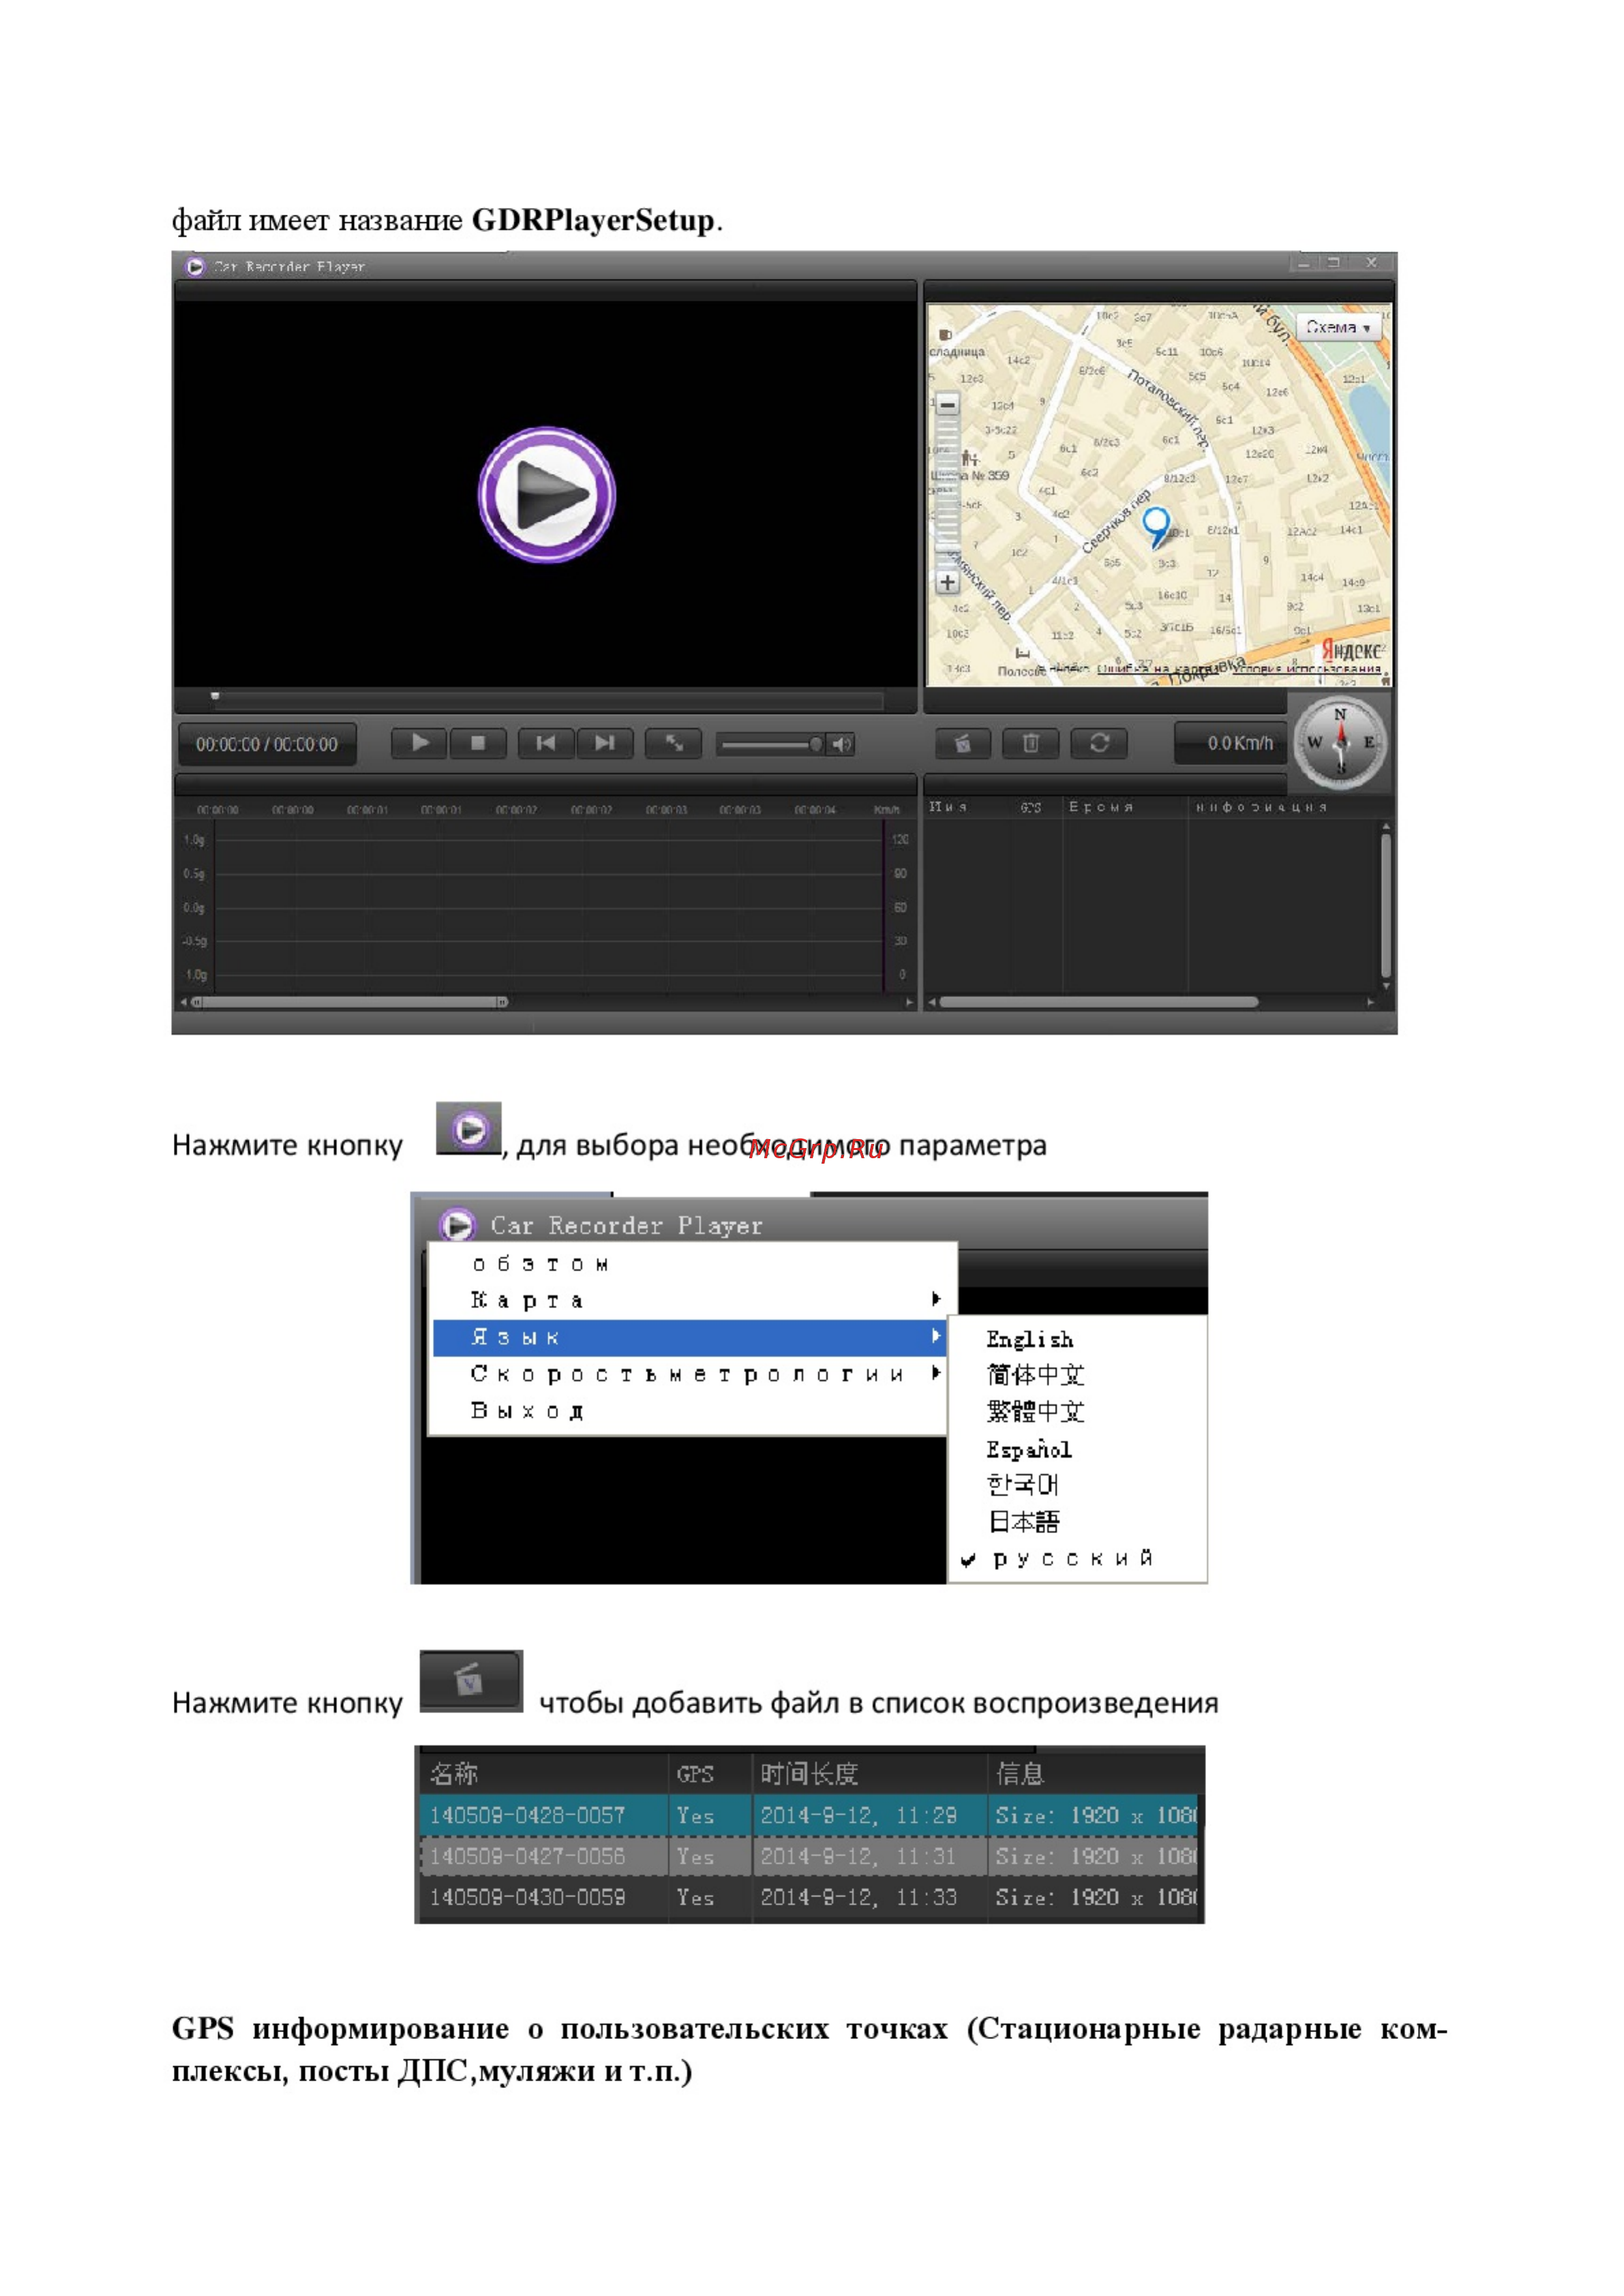This screenshot has width=1624, height=2296.
Task: Click the 时间长度 column header
Action: click(809, 1774)
